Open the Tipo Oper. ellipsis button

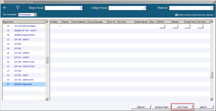click(200, 26)
